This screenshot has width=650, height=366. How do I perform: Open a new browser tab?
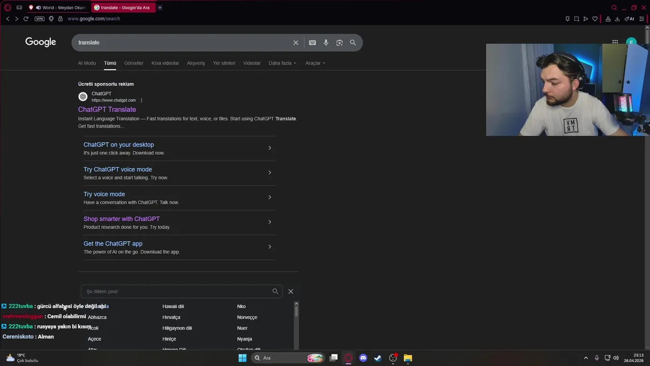click(x=159, y=8)
